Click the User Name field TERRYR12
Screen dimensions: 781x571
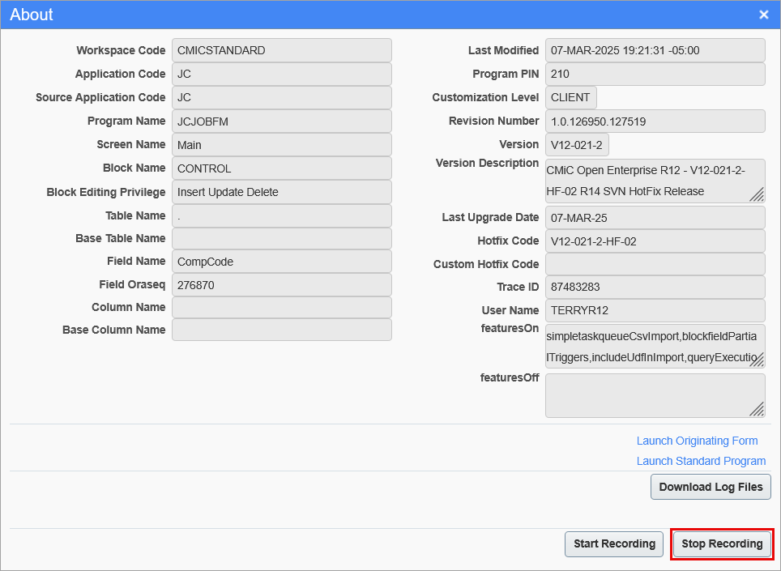click(x=655, y=310)
